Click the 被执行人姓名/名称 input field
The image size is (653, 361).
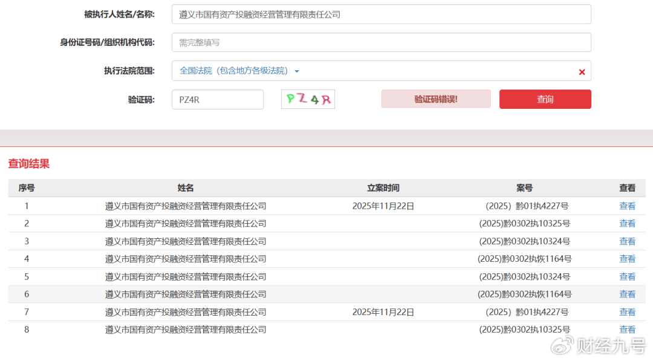point(381,15)
